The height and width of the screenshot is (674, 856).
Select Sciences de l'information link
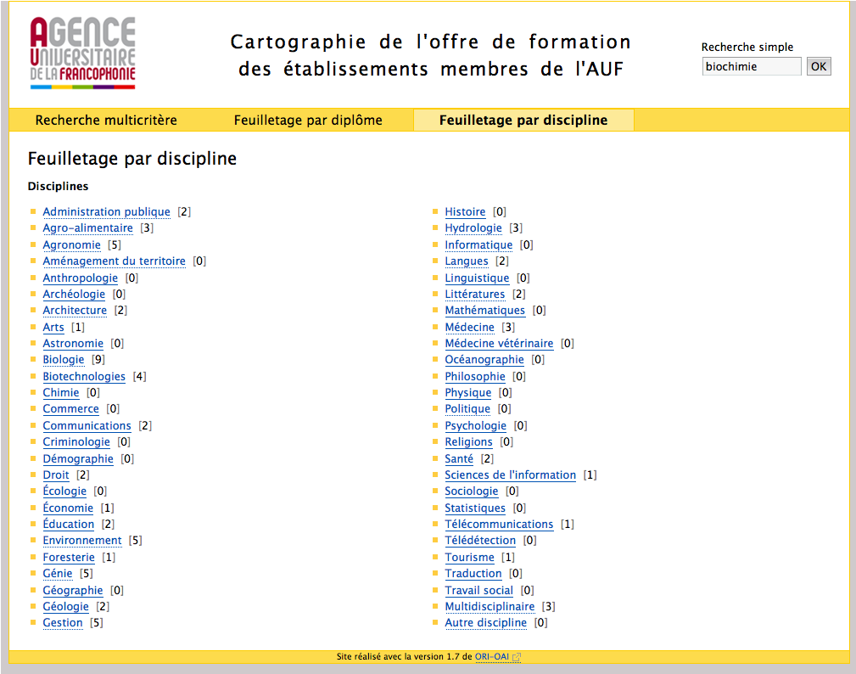click(510, 475)
